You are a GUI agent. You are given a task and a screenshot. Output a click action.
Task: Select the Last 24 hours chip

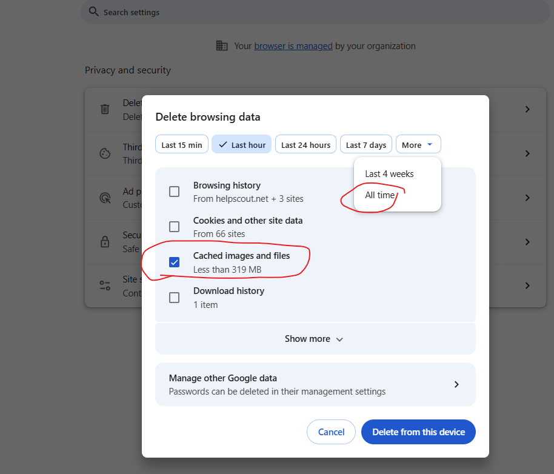[x=305, y=144]
